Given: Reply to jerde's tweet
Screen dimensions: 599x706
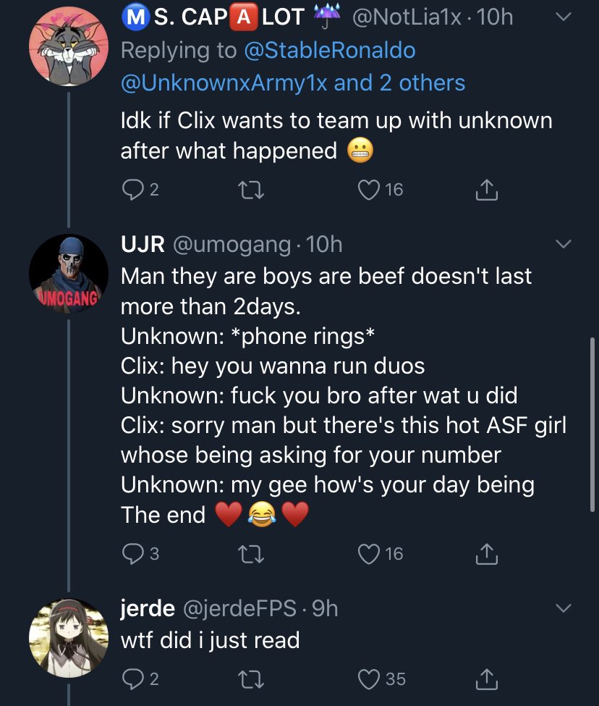Looking at the screenshot, I should click(x=132, y=678).
